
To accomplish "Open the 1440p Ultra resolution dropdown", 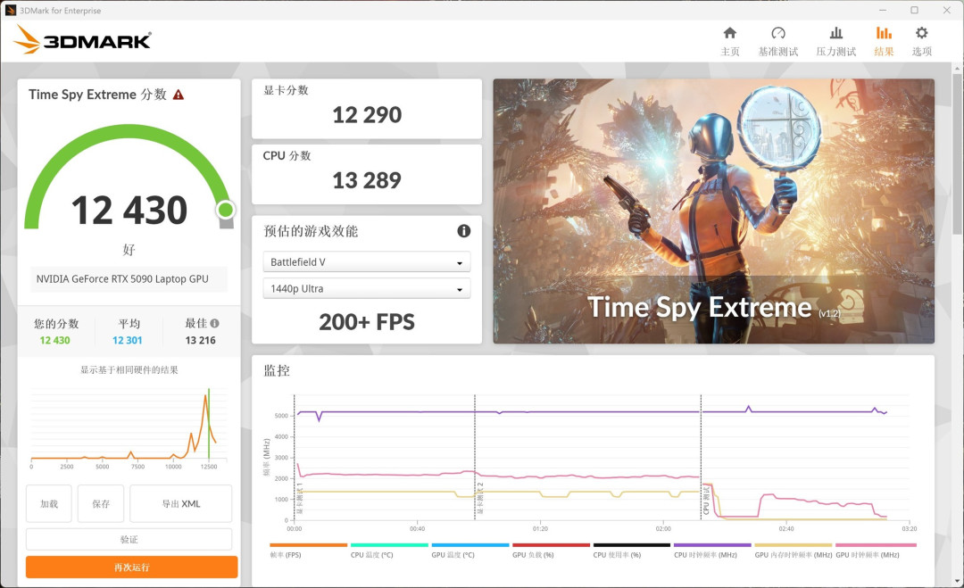I will click(367, 288).
